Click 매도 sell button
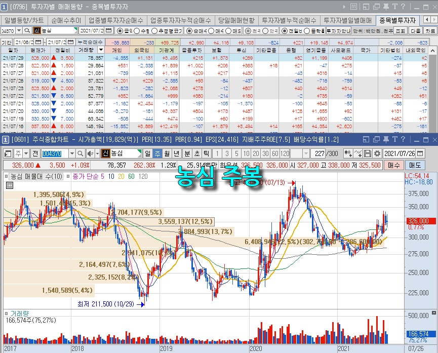The image size is (438, 353). point(415,165)
